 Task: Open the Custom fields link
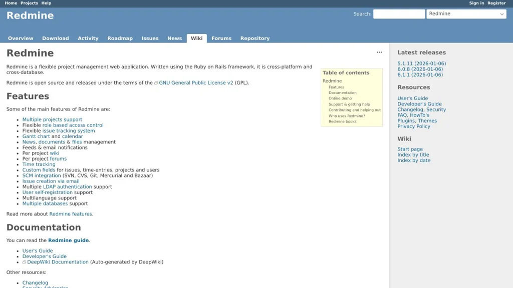(39, 170)
